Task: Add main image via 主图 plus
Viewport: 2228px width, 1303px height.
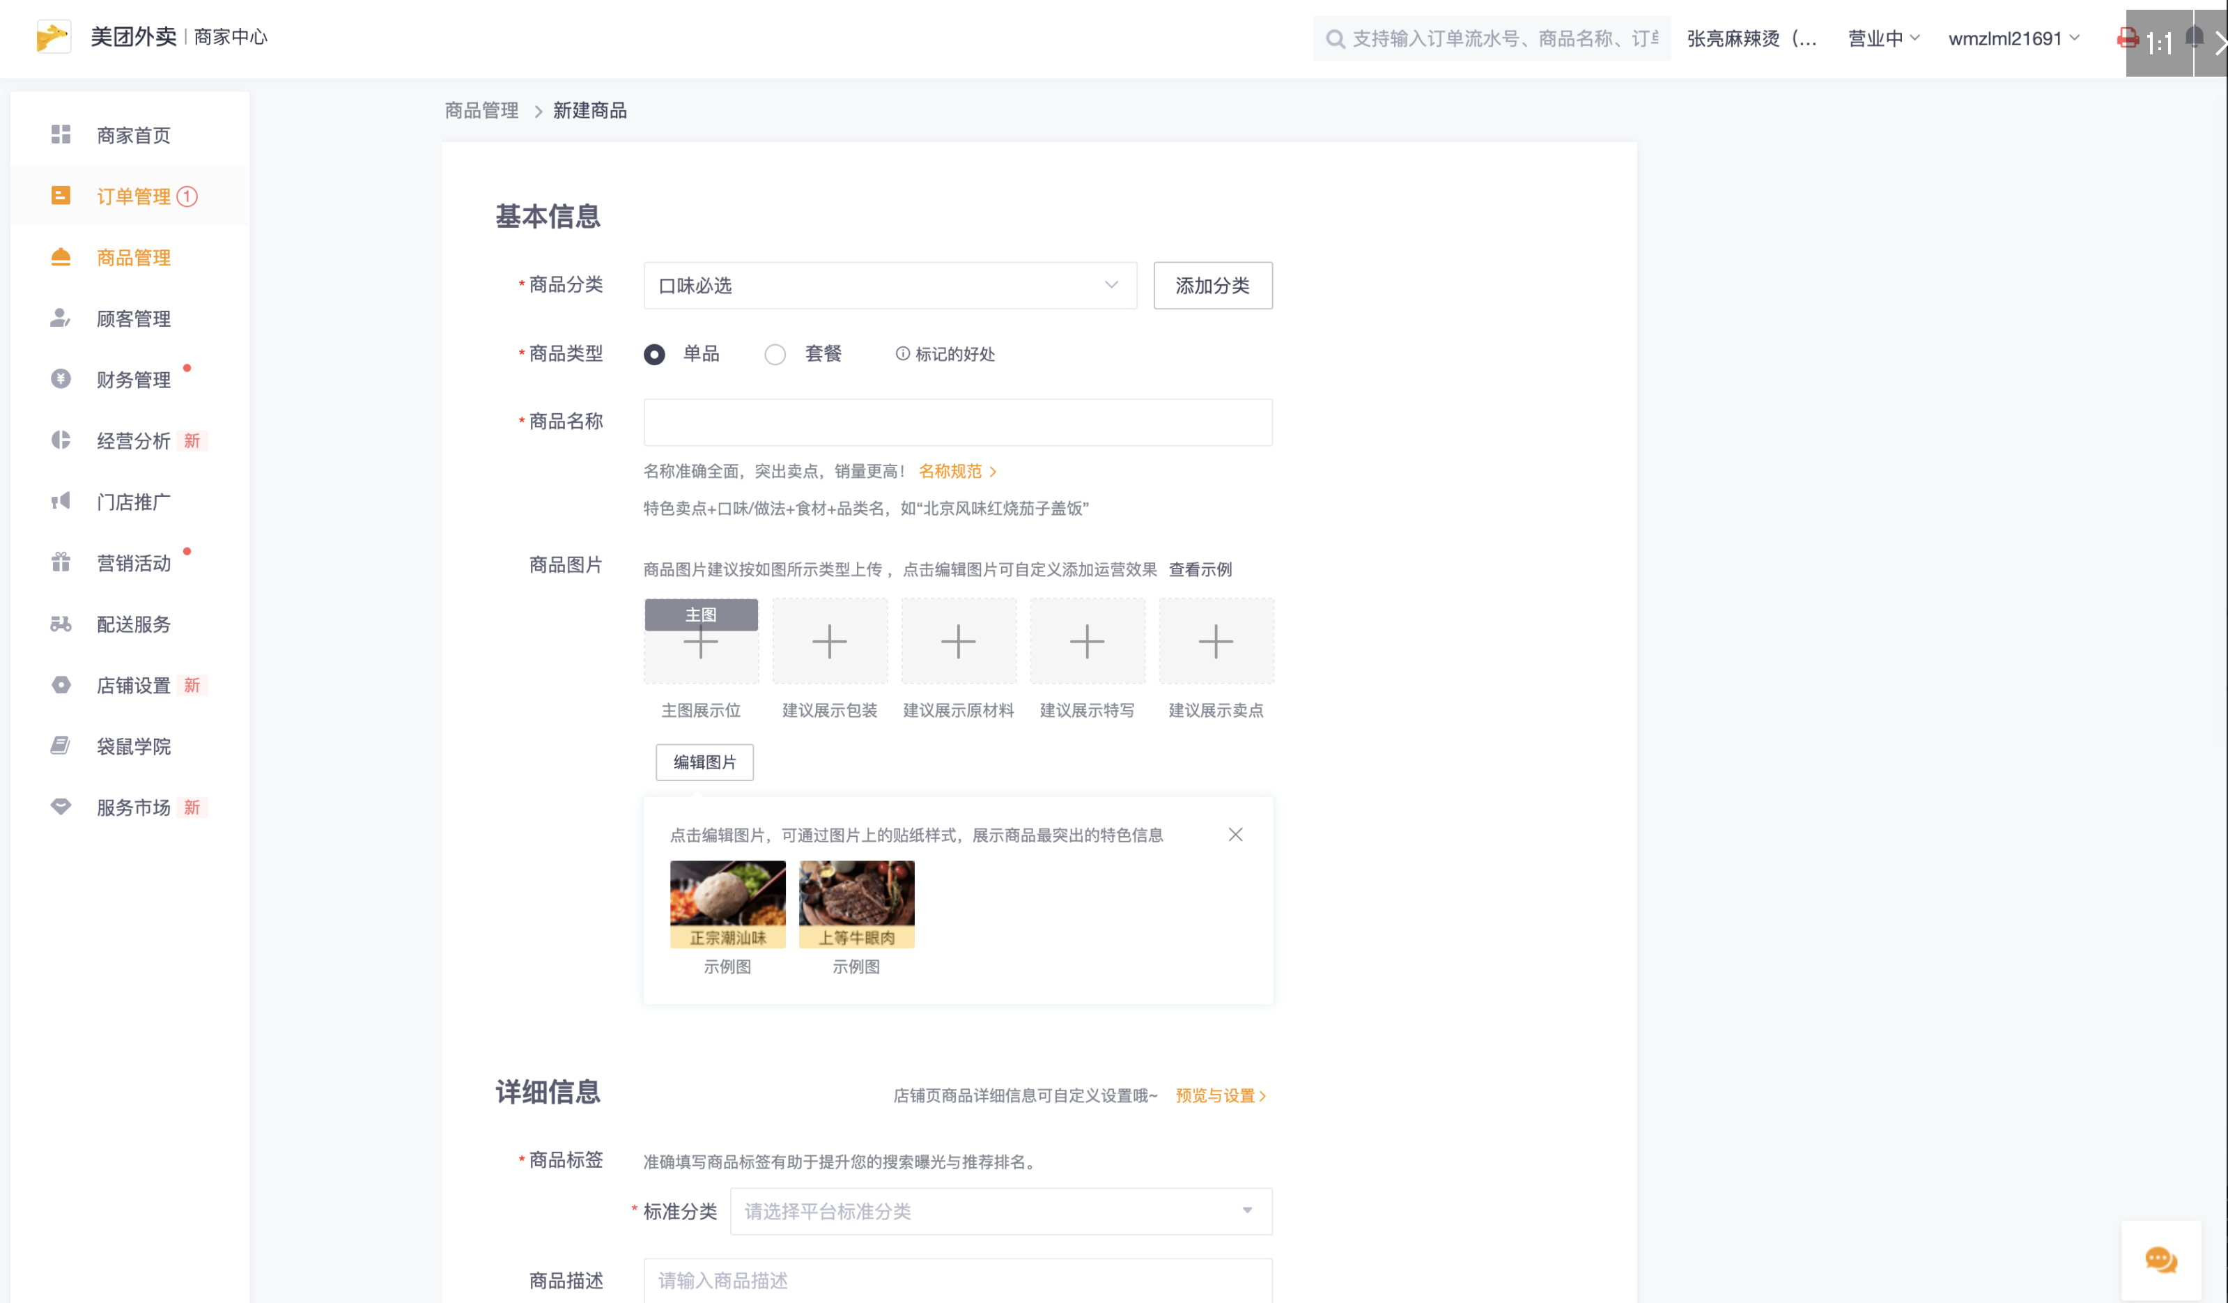Action: (x=700, y=641)
